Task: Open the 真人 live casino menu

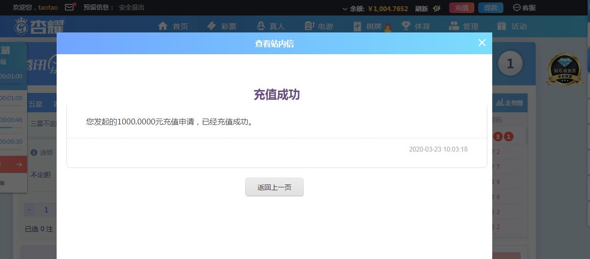Action: click(271, 26)
